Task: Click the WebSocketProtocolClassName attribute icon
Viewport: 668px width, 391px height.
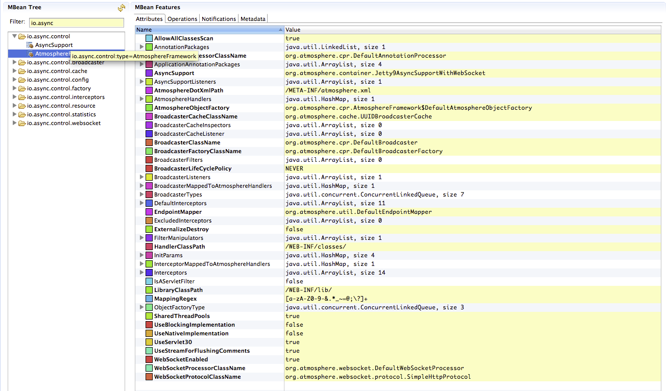Action: [x=149, y=377]
